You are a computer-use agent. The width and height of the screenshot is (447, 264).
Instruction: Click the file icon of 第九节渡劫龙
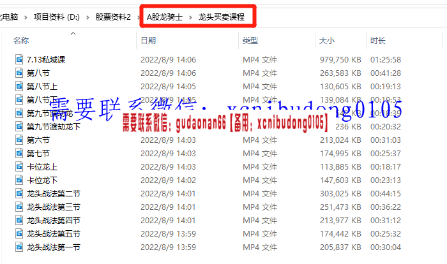coord(19,113)
